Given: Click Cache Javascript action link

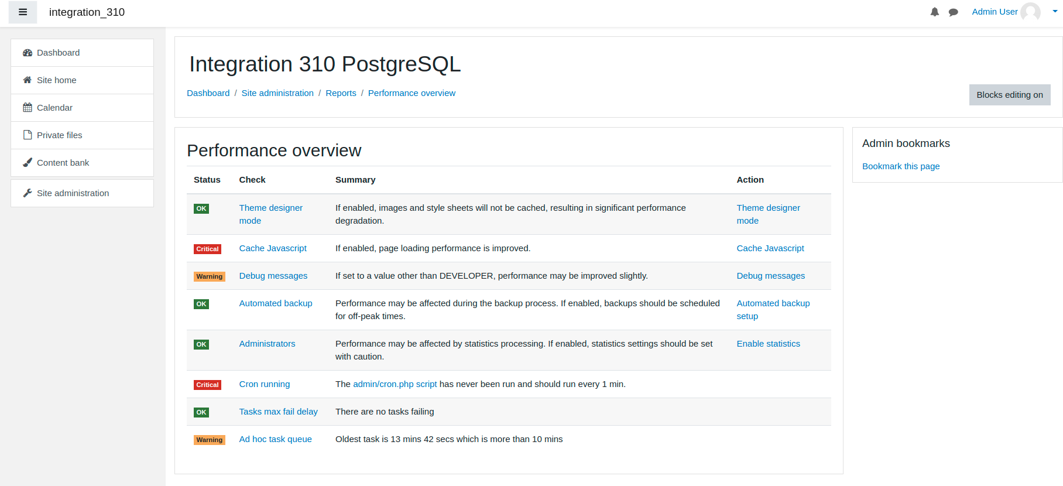Looking at the screenshot, I should [x=770, y=248].
